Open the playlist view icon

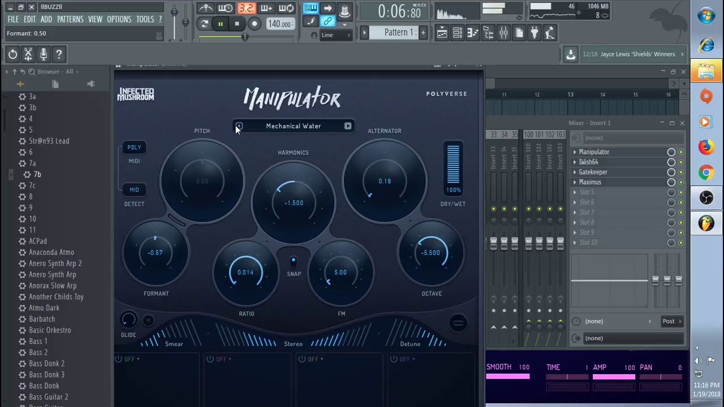[442, 33]
